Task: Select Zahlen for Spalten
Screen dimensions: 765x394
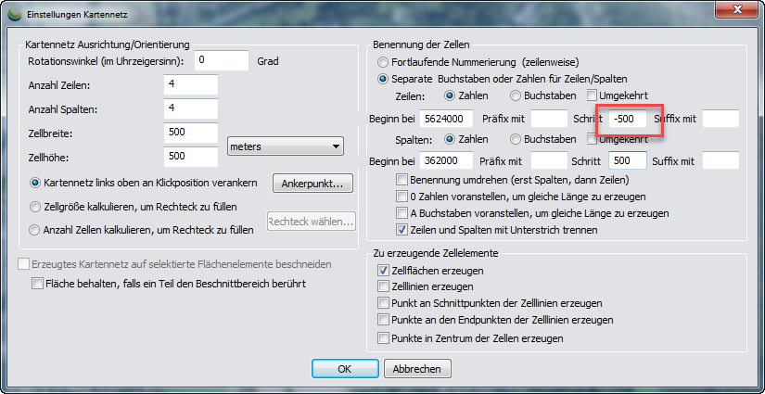Action: point(450,139)
